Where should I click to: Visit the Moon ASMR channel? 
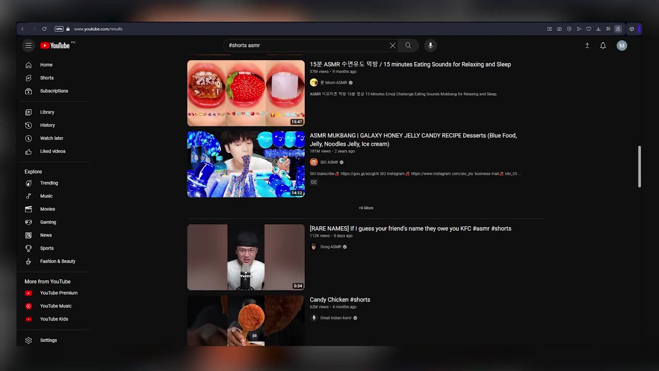click(334, 82)
